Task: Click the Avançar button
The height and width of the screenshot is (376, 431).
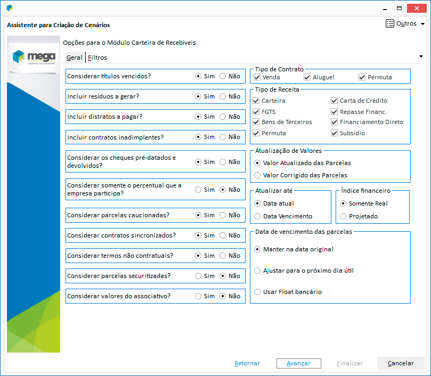Action: tap(298, 363)
